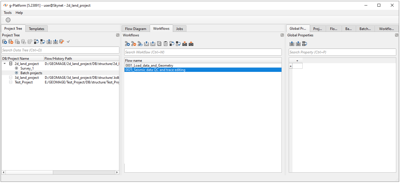Viewport: 400px width, 183px height.
Task: Select the 0001_Load_data_and_Geometry workflow
Action: point(149,66)
